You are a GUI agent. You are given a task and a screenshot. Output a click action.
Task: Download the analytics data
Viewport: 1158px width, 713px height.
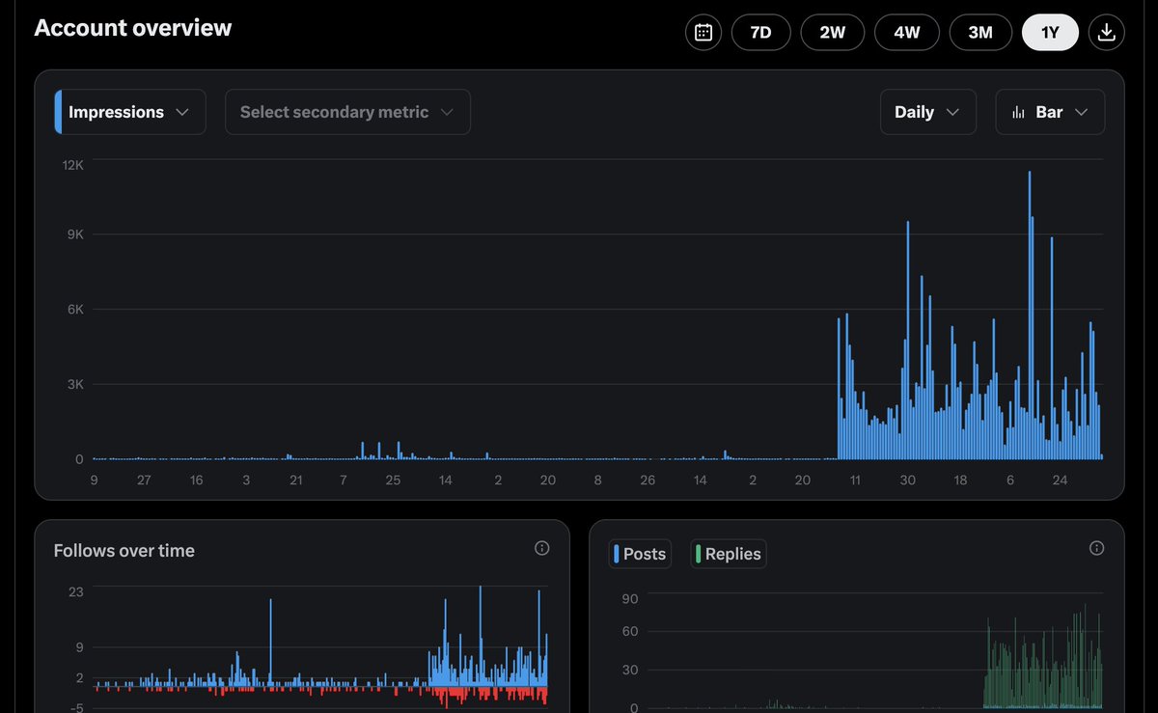(x=1106, y=32)
